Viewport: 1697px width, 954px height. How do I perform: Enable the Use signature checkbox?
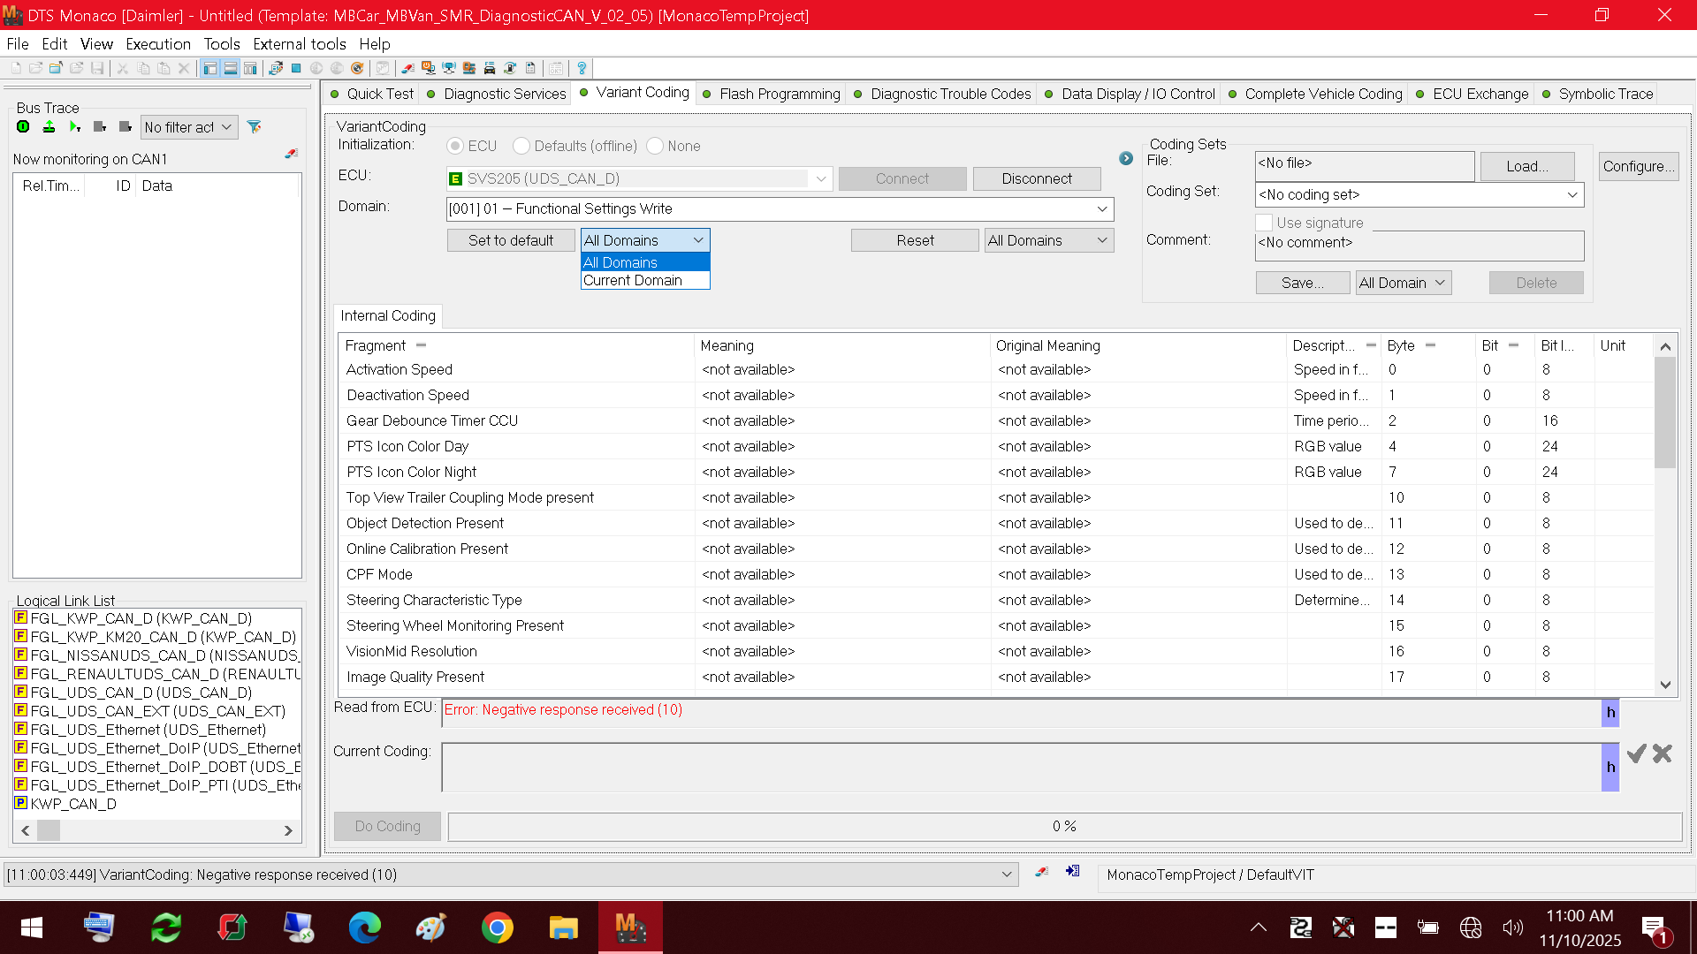pyautogui.click(x=1264, y=223)
